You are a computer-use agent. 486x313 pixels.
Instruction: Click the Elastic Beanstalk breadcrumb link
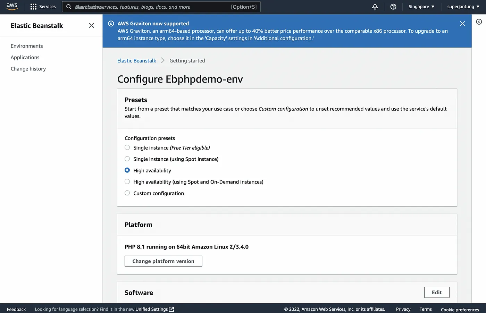pyautogui.click(x=137, y=61)
